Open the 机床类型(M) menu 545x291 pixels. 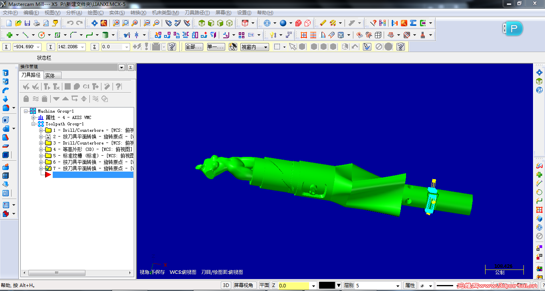pos(165,13)
